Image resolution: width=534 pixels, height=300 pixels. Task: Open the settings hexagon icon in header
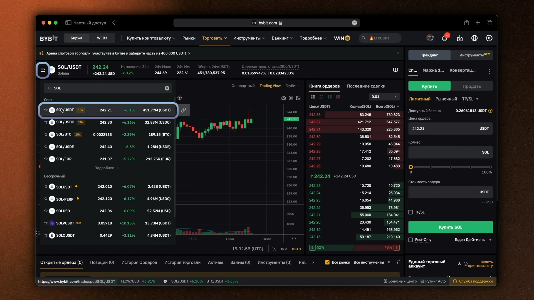pyautogui.click(x=489, y=38)
